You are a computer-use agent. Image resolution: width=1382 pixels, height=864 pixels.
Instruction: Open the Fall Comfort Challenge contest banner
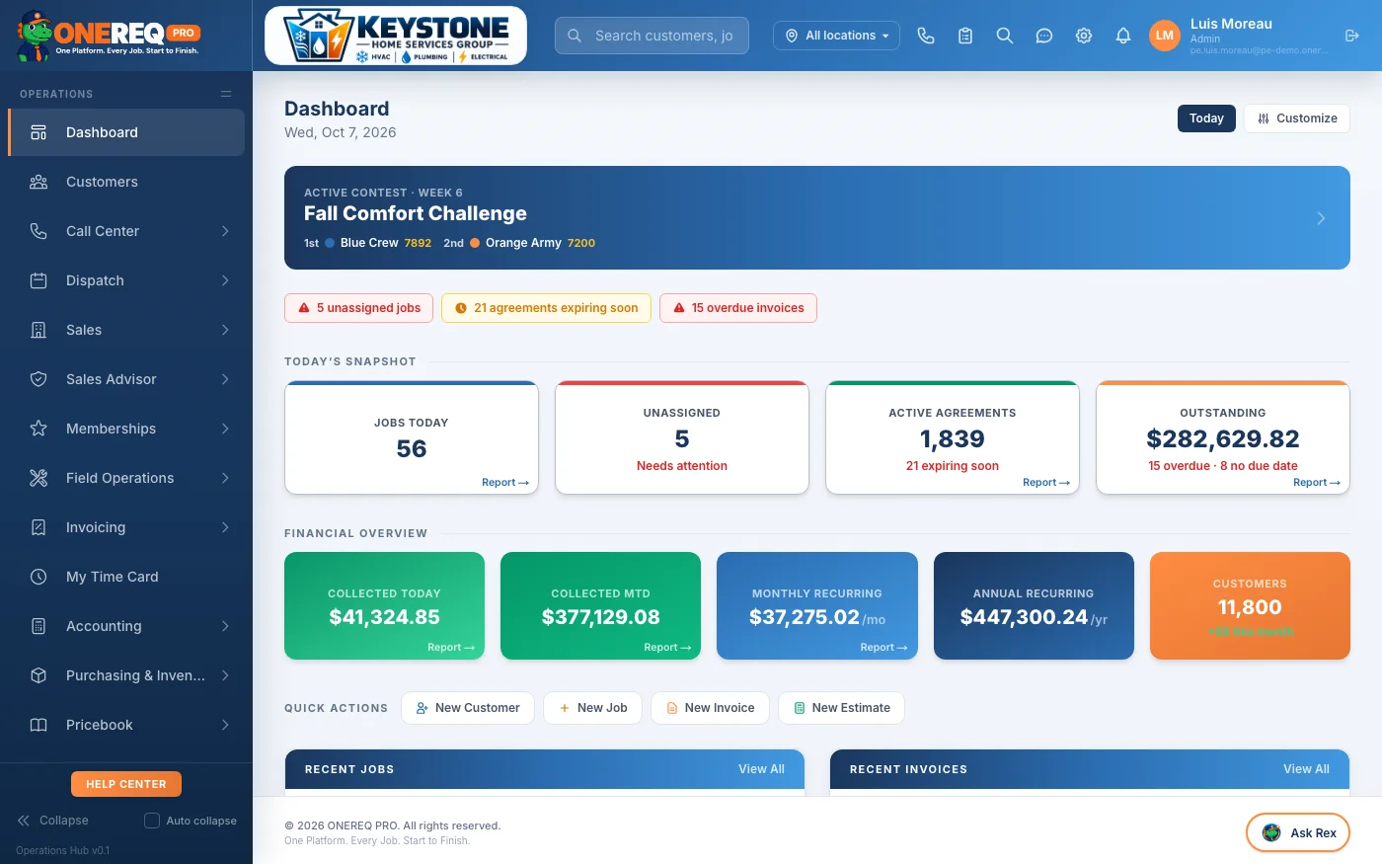pos(817,217)
